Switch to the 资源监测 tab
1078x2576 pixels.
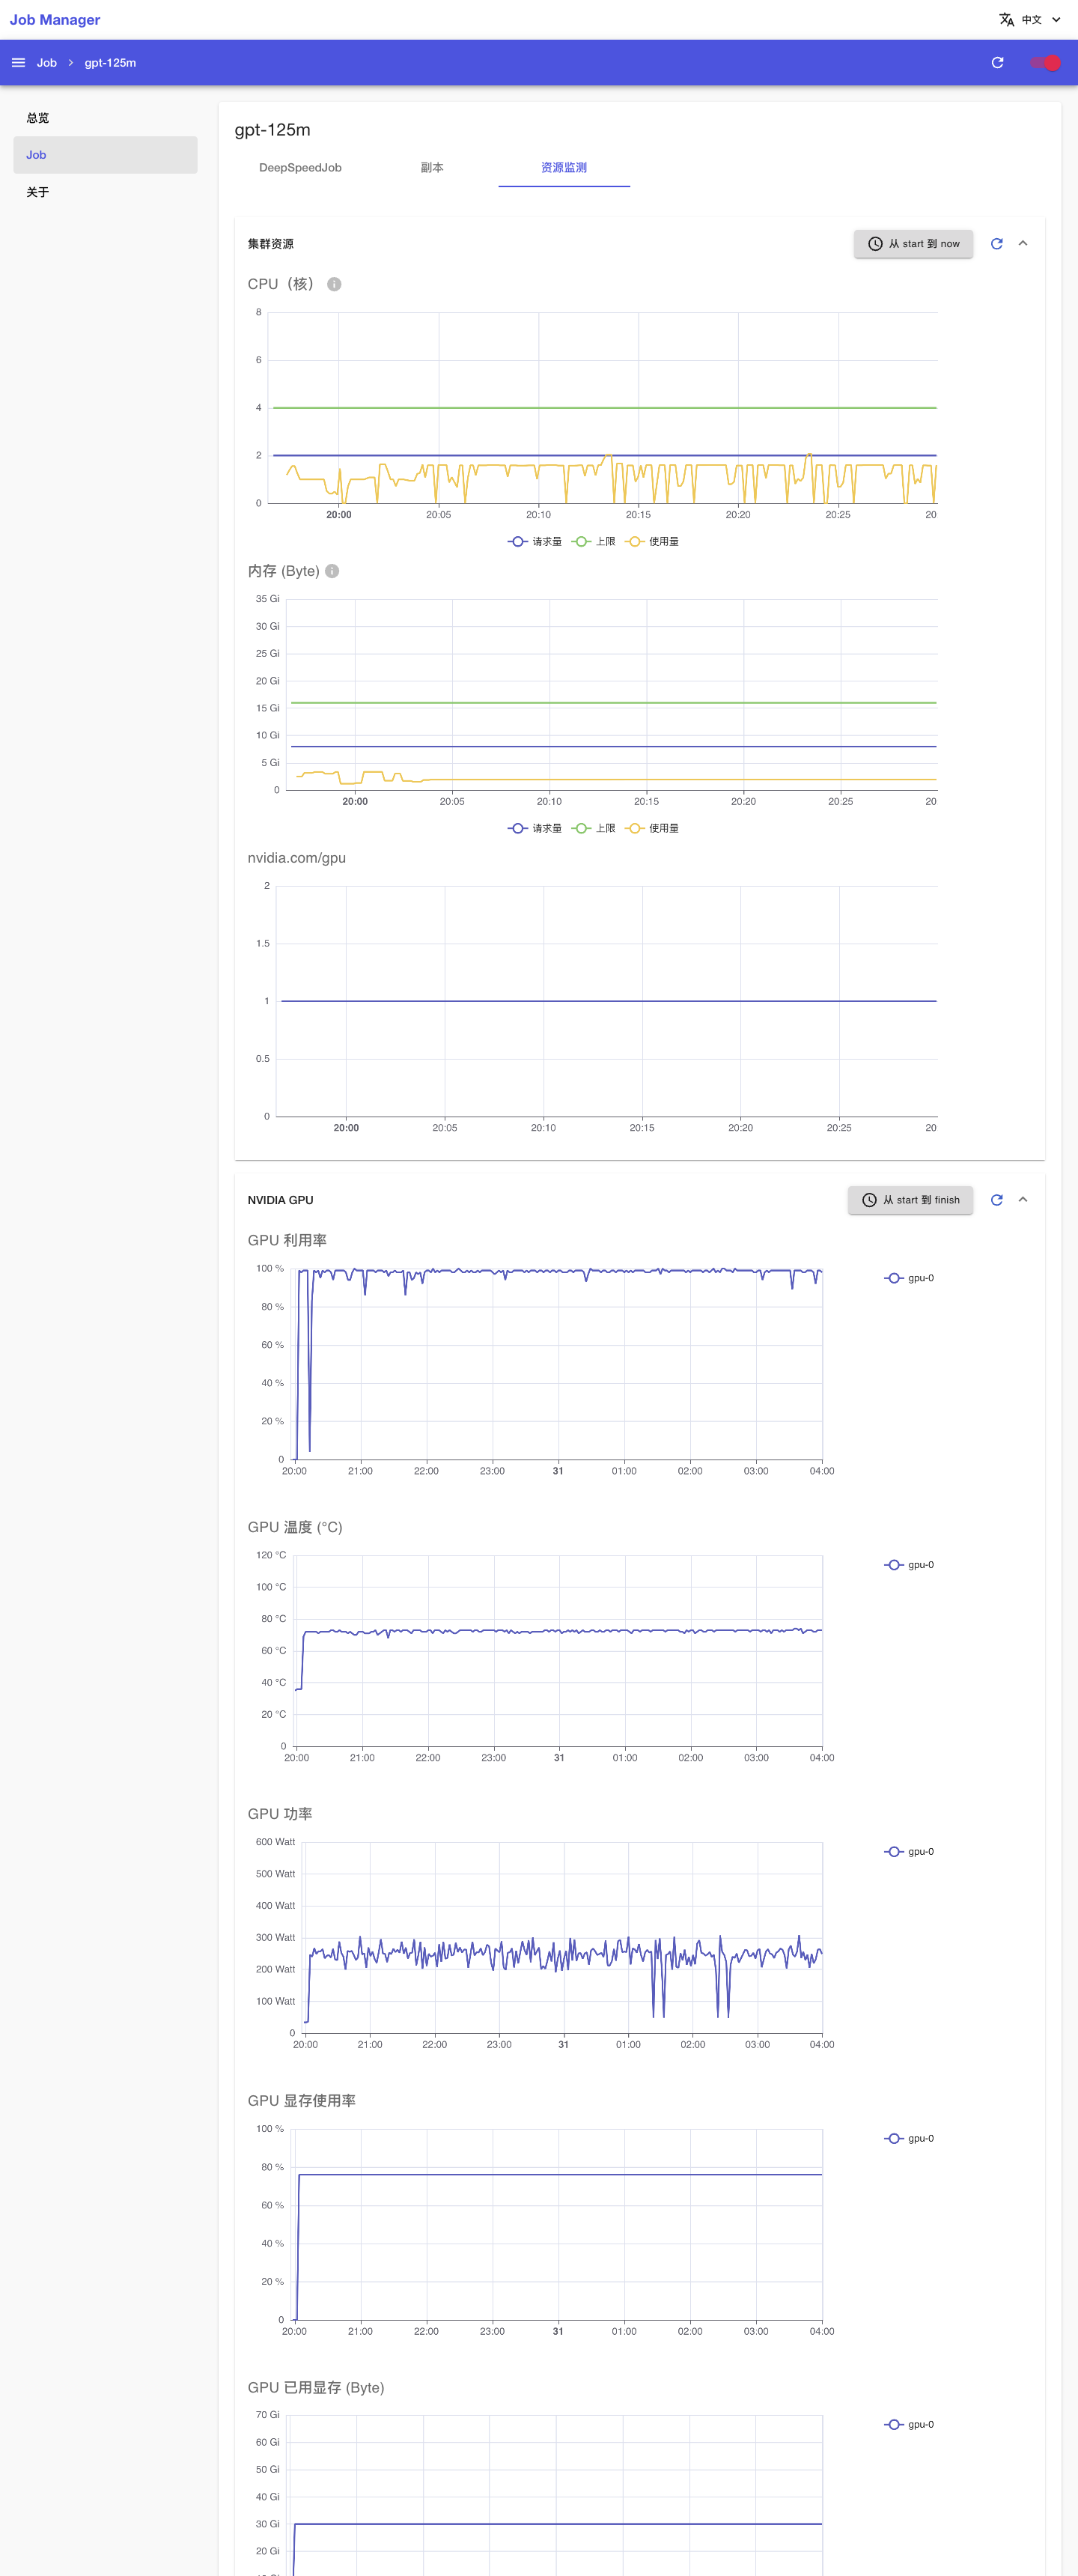pyautogui.click(x=564, y=168)
